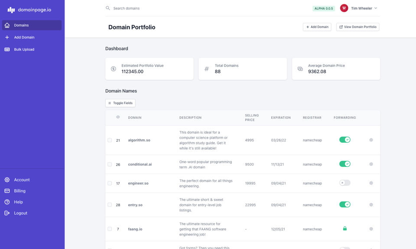Click expiration date 03/26/22

(279, 140)
